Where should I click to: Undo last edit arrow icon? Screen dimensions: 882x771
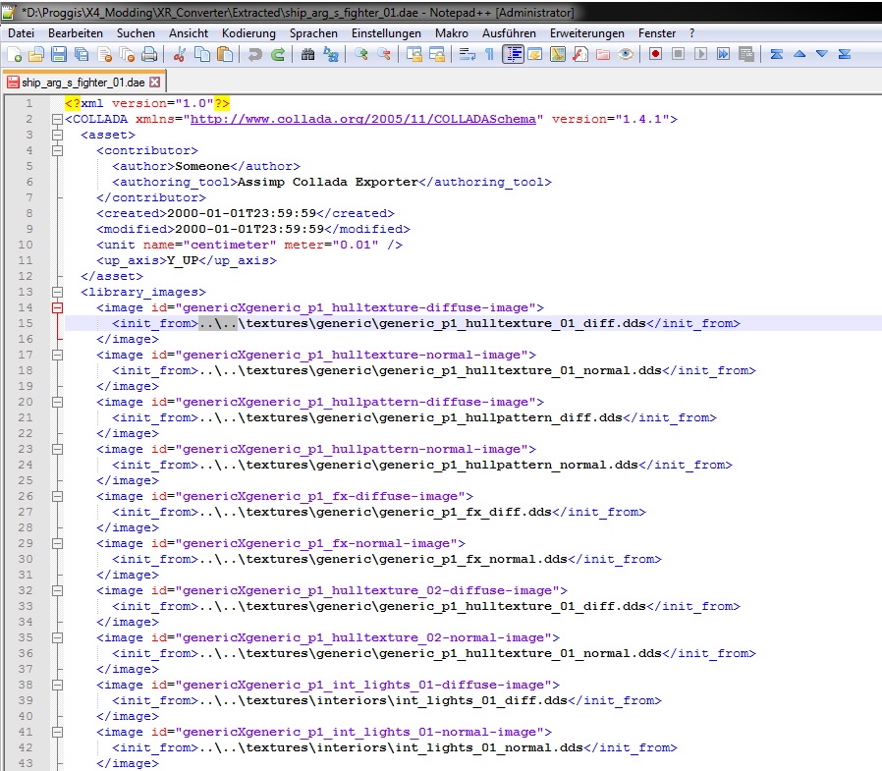(254, 55)
